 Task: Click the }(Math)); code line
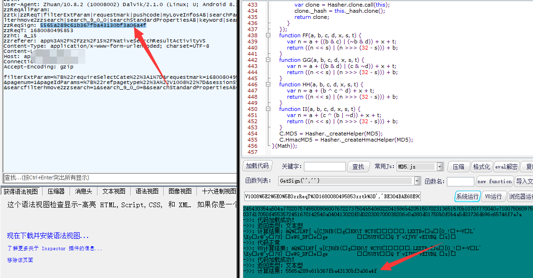click(284, 146)
